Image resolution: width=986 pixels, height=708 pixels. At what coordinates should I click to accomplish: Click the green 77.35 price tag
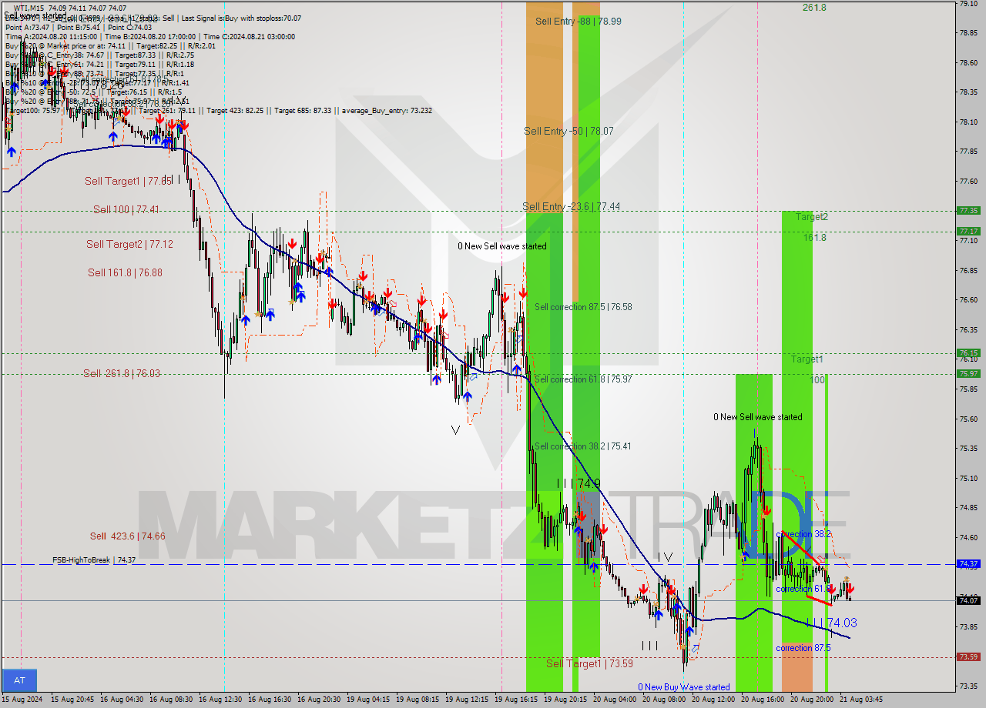pyautogui.click(x=968, y=210)
